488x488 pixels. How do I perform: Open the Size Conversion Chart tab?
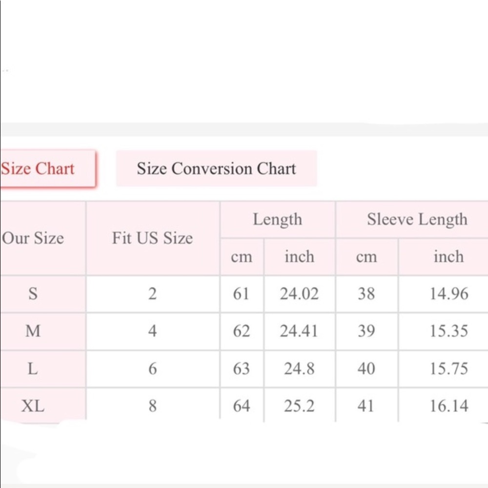coord(216,169)
